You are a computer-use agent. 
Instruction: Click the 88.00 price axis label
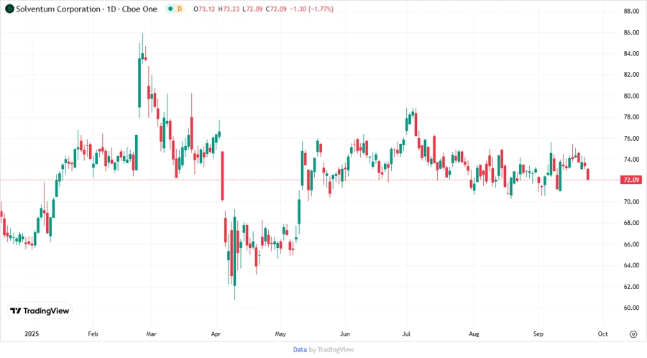click(x=631, y=11)
